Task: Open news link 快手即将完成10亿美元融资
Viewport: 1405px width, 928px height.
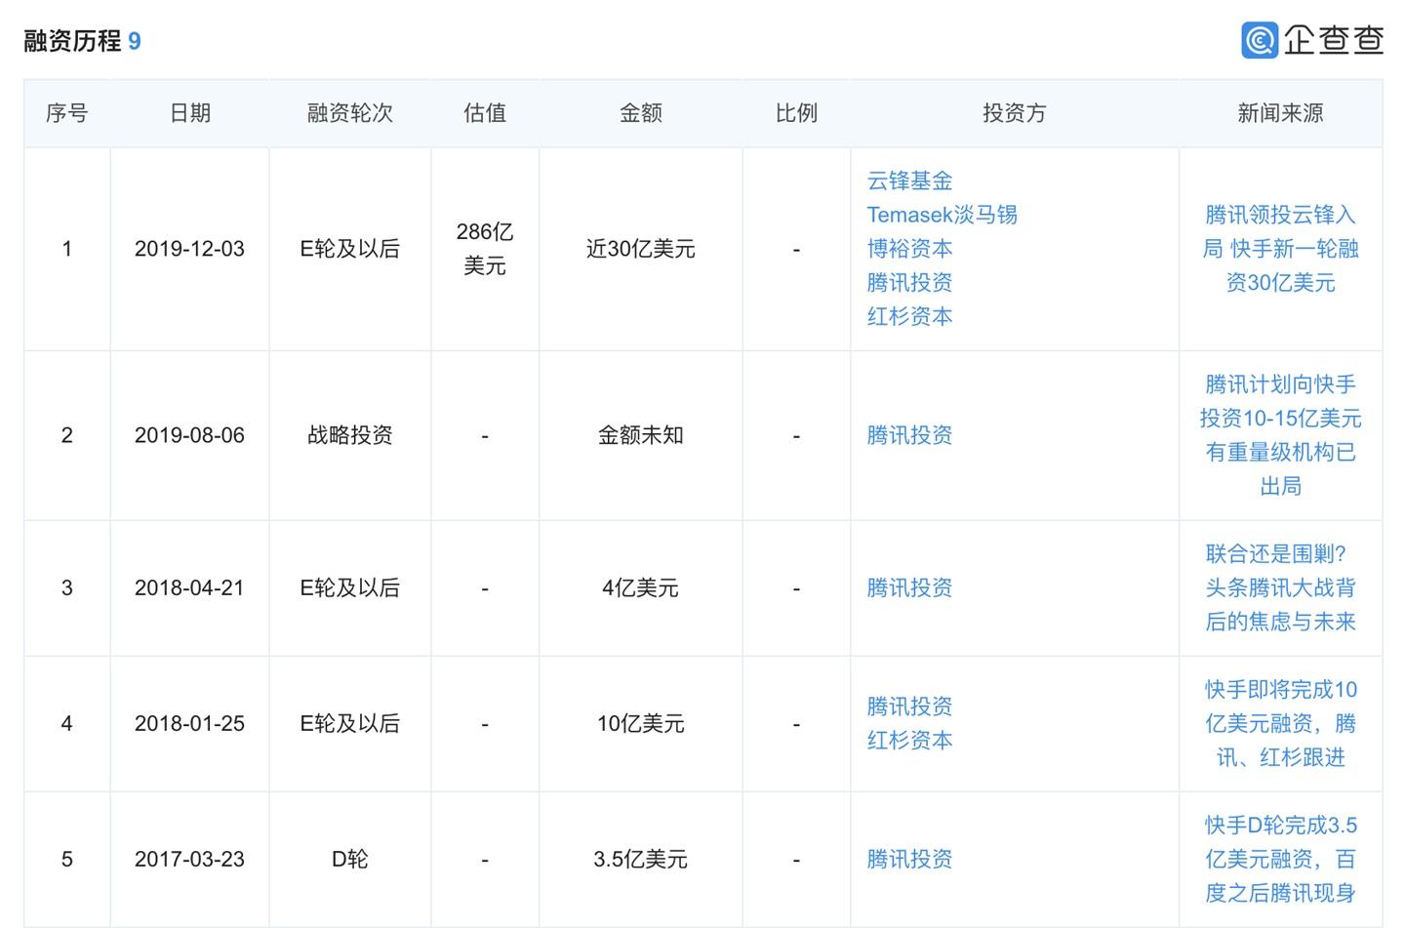Action: [x=1280, y=724]
